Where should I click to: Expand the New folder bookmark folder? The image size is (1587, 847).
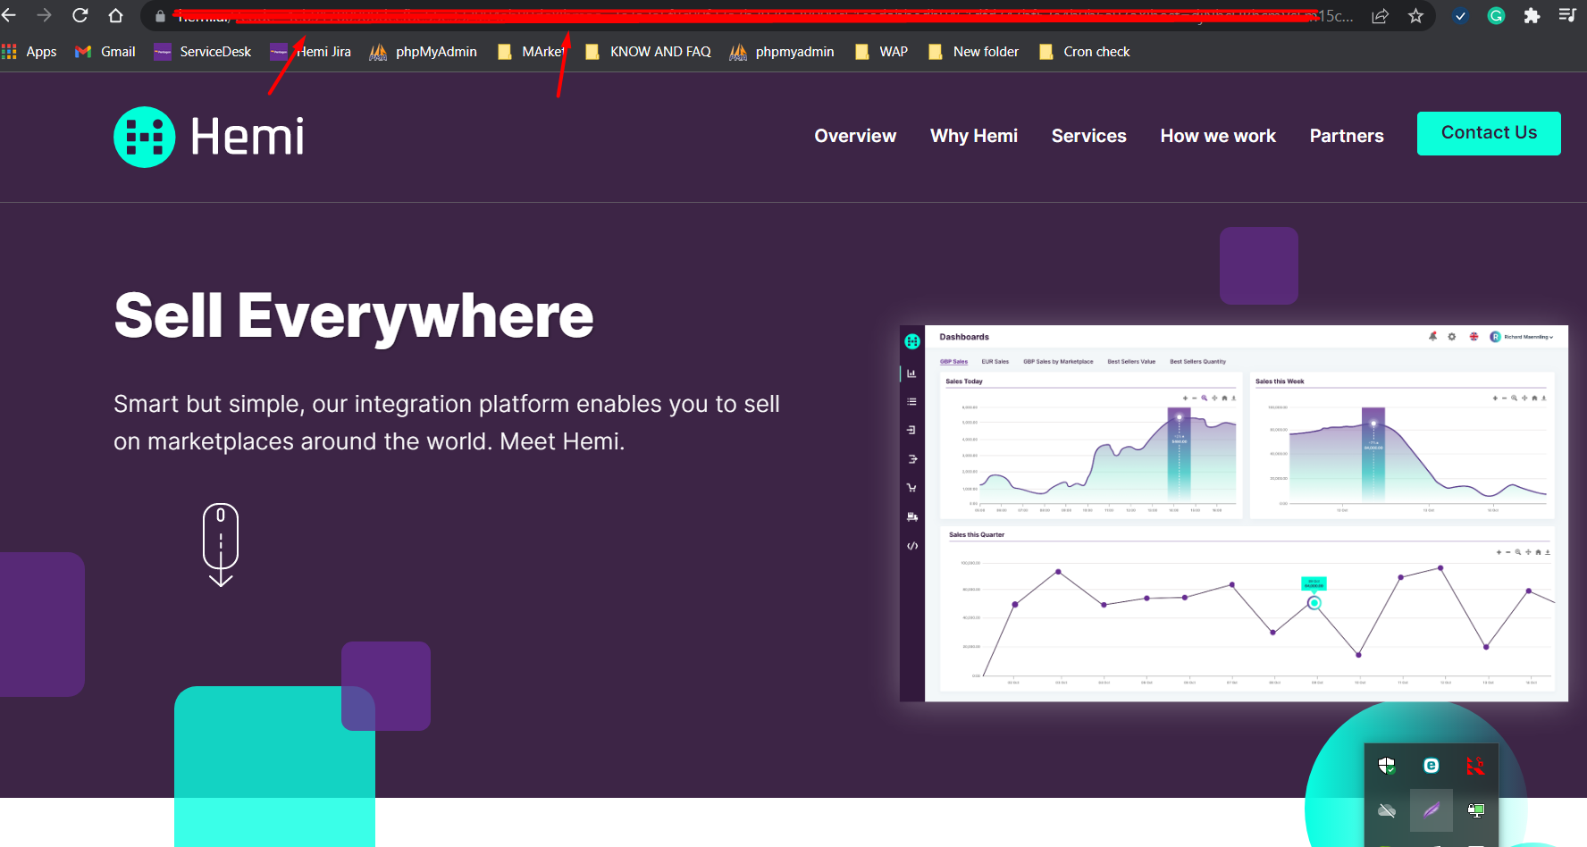pos(973,52)
